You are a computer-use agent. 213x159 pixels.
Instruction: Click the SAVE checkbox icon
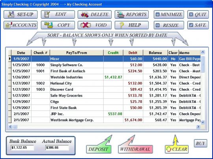(x=191, y=25)
